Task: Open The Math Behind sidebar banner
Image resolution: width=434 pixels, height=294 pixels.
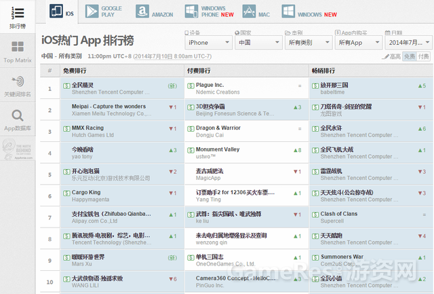Action: pyautogui.click(x=18, y=149)
